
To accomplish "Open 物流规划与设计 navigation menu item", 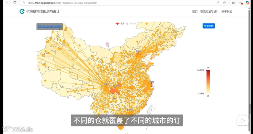I will tap(209, 11).
